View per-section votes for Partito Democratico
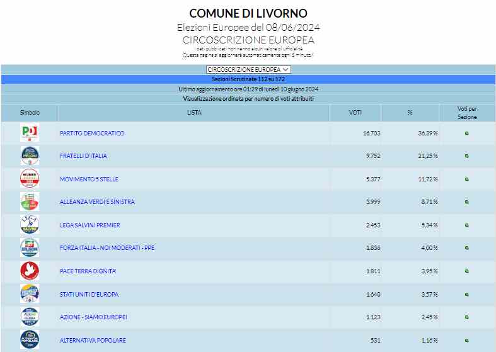 tap(466, 133)
